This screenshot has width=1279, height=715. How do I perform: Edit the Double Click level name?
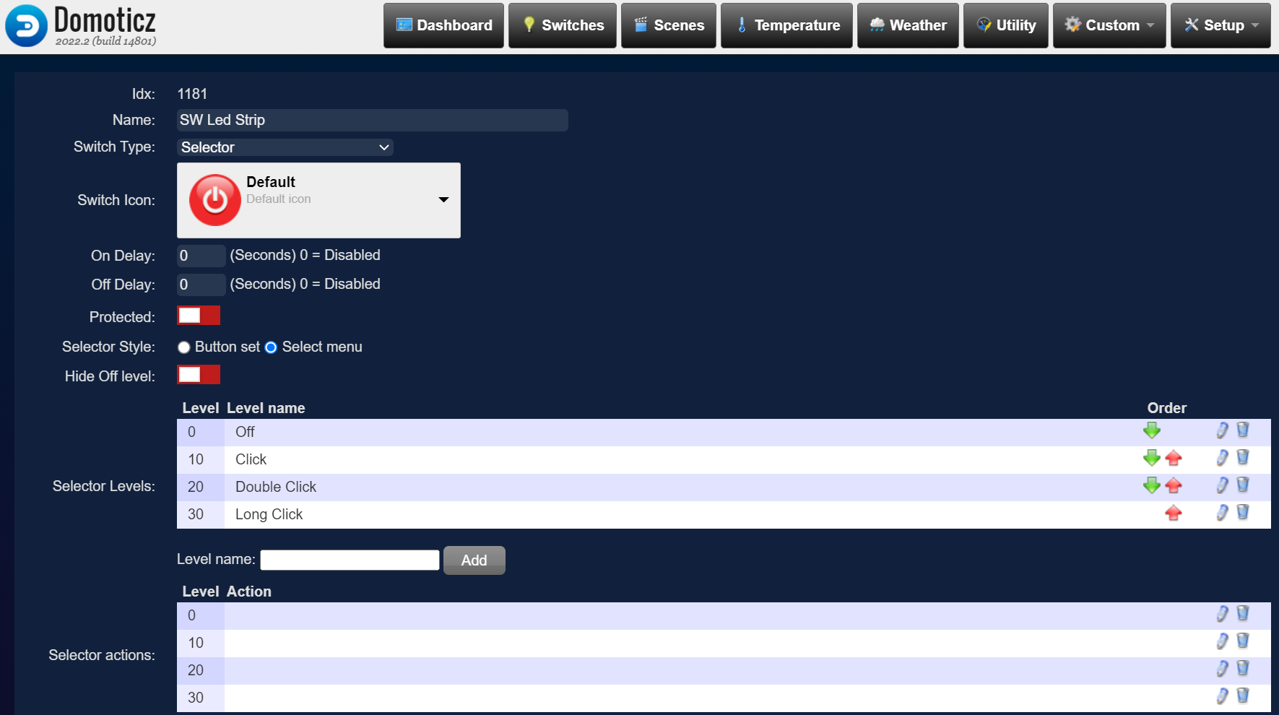[x=1222, y=485]
